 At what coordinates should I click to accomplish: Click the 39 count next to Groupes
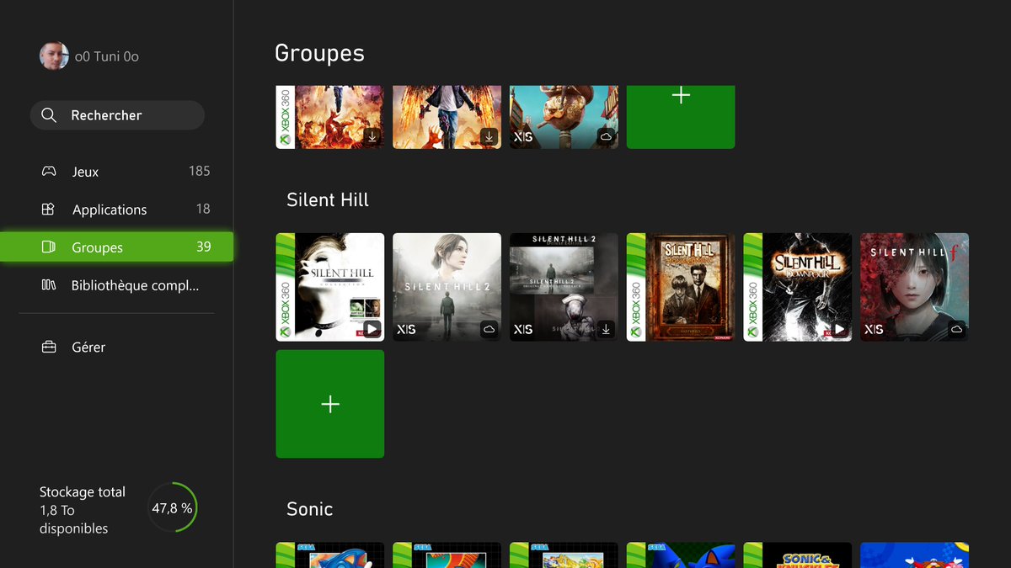203,247
